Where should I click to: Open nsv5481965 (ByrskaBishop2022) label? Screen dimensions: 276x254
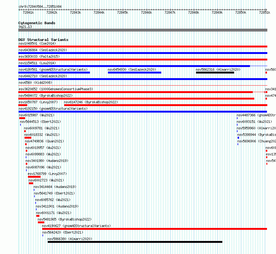[x=65, y=219]
